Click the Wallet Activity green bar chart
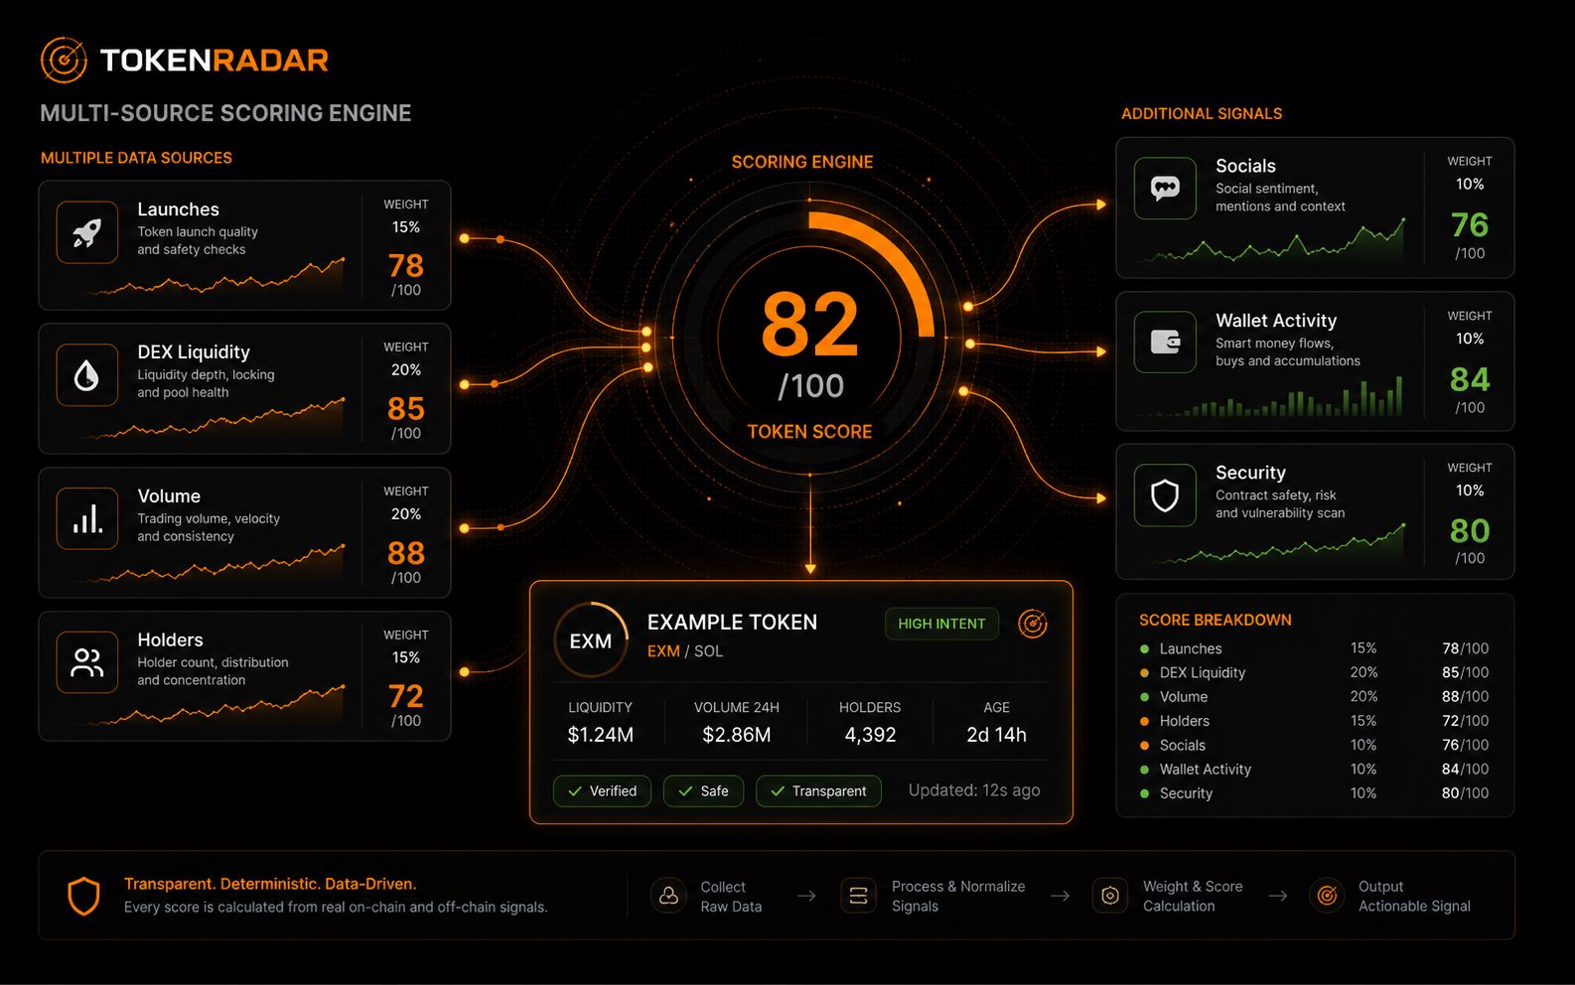The height and width of the screenshot is (985, 1575). (x=1273, y=396)
